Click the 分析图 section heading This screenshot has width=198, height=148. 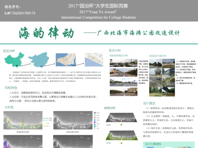click(9, 107)
